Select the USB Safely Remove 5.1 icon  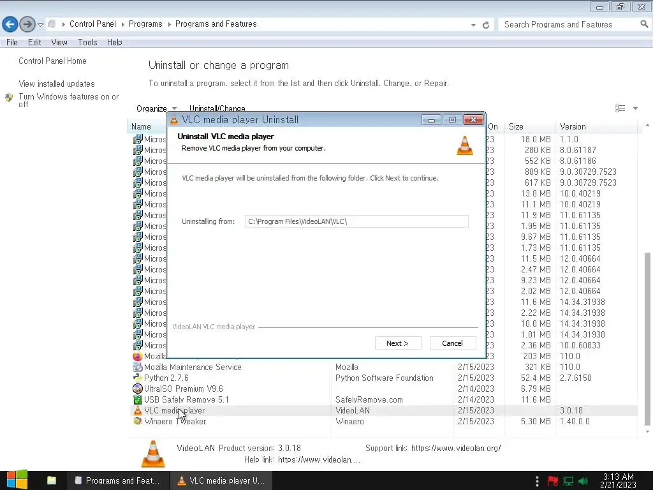coord(138,399)
